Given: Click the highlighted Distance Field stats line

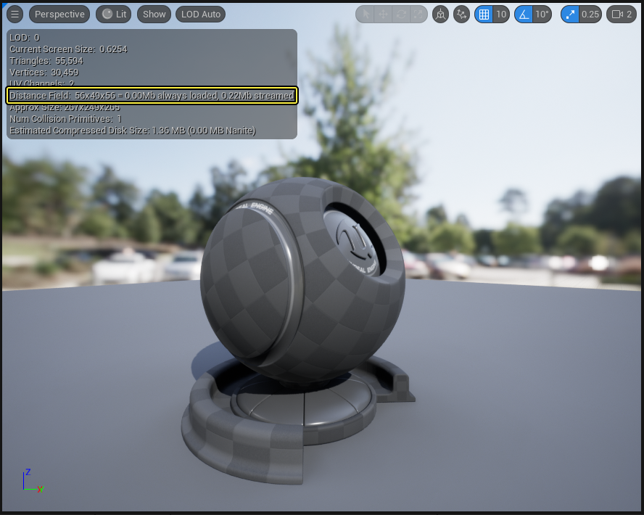Looking at the screenshot, I should point(152,95).
